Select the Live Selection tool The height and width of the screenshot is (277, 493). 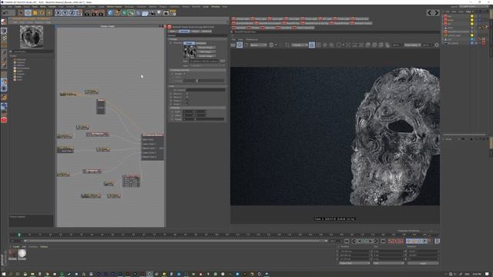click(21, 13)
